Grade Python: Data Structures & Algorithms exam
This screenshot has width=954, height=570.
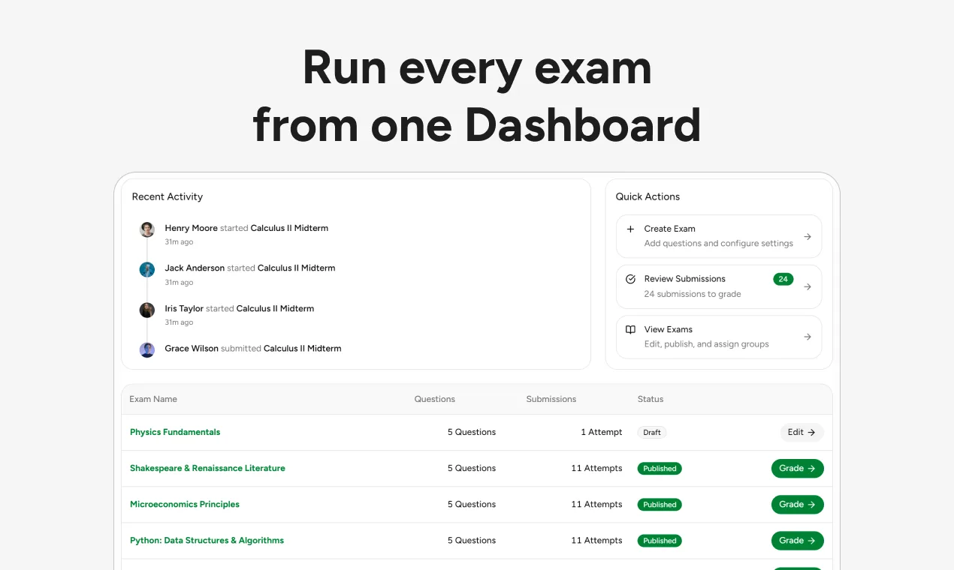(x=797, y=541)
